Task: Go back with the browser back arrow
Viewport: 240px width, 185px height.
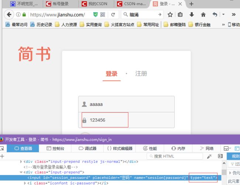Action: pos(9,15)
